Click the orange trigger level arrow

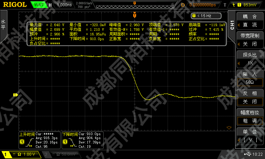click(x=228, y=128)
